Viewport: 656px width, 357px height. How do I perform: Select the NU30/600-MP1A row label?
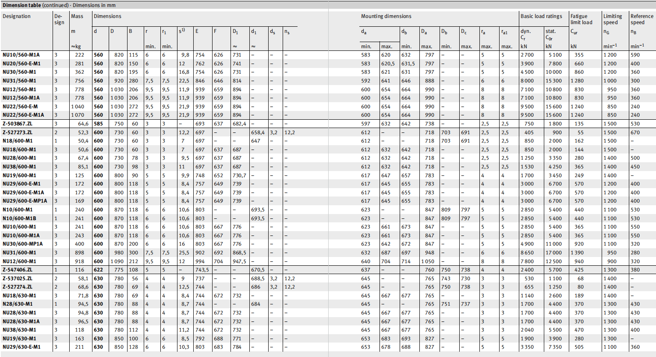click(23, 244)
